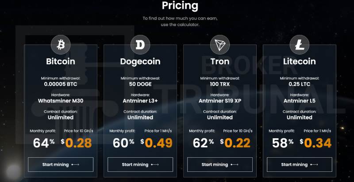Click the Litecoin L logo icon

coord(300,45)
